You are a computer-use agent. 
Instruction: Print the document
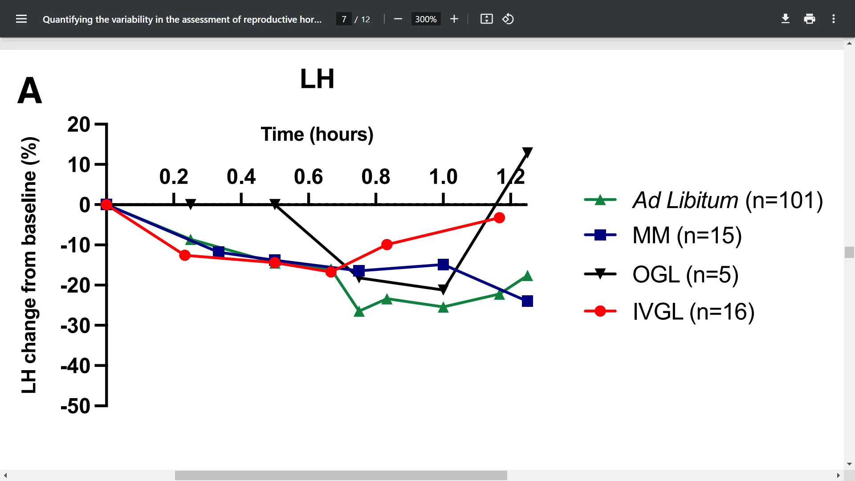click(x=810, y=19)
